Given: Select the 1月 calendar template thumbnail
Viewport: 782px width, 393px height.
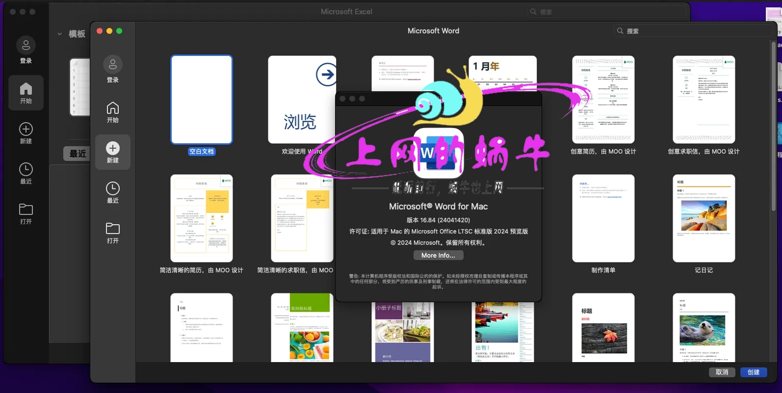Looking at the screenshot, I should click(x=503, y=74).
